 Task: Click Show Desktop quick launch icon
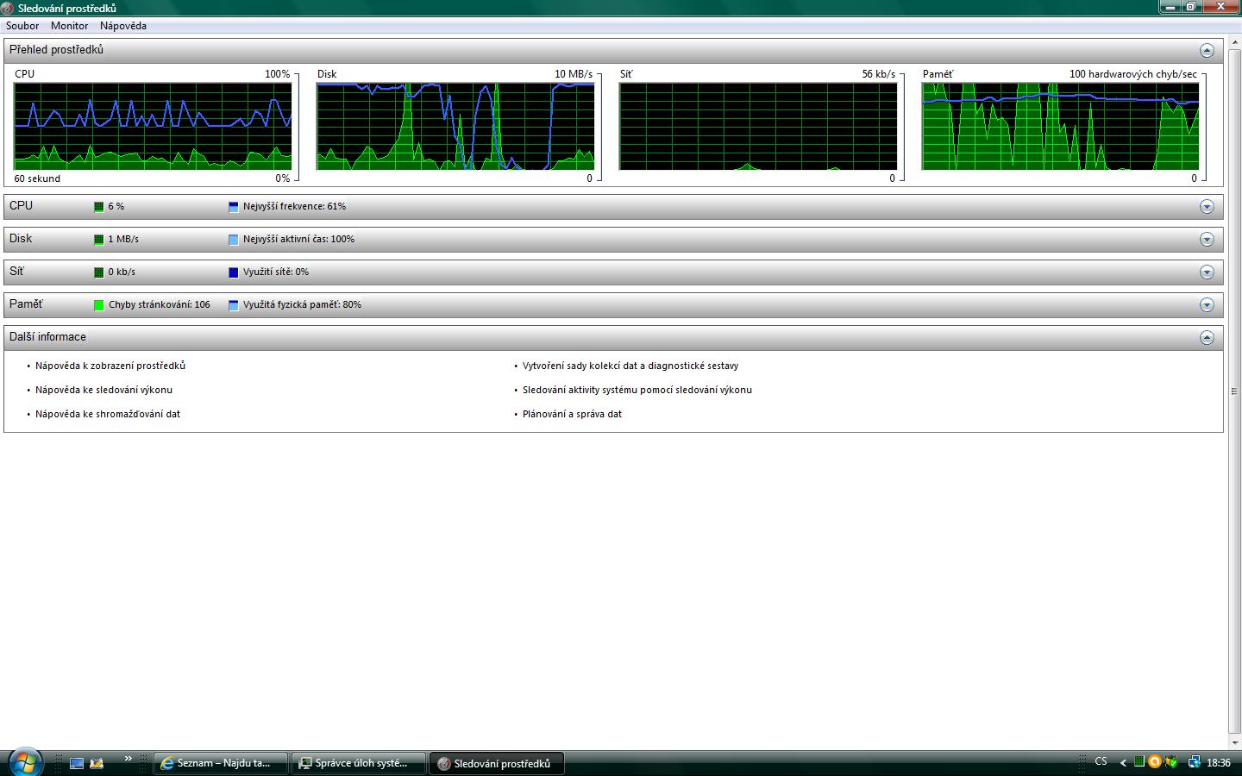point(77,763)
